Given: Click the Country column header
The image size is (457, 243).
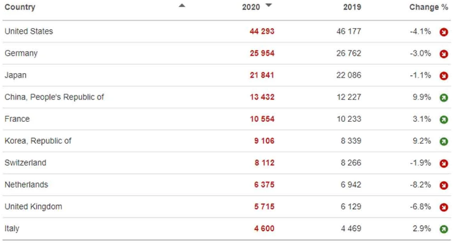Looking at the screenshot, I should pos(20,7).
